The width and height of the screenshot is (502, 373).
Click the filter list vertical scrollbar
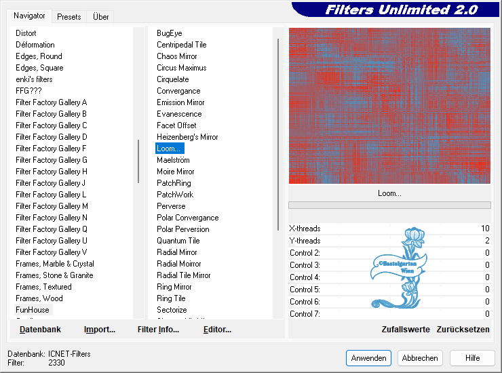[x=278, y=136]
